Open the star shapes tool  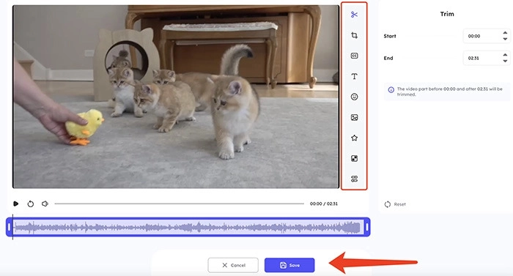[x=354, y=138]
